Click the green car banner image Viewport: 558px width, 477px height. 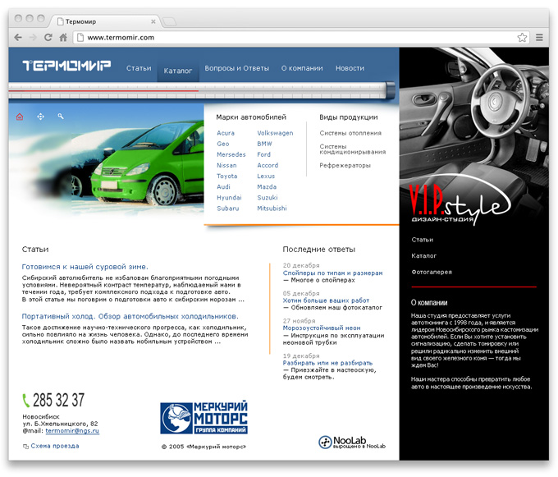[x=106, y=160]
